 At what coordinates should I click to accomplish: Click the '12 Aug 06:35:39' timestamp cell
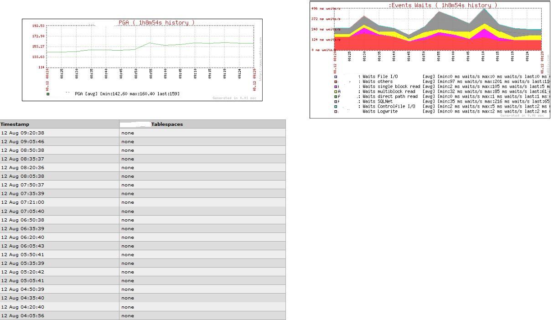(59, 228)
